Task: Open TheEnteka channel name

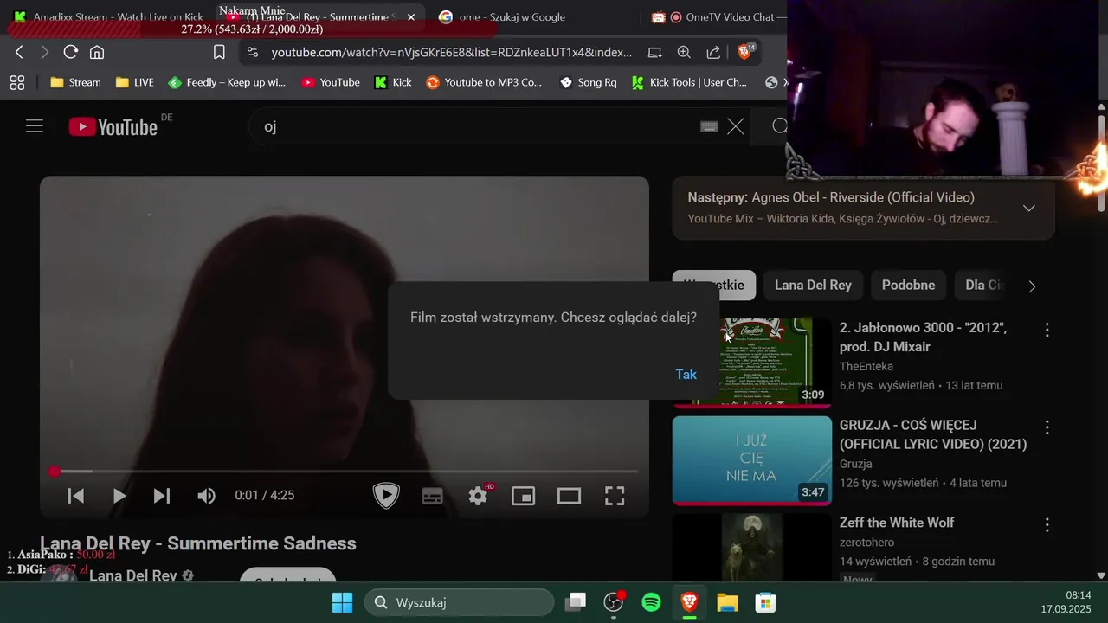Action: pyautogui.click(x=866, y=367)
